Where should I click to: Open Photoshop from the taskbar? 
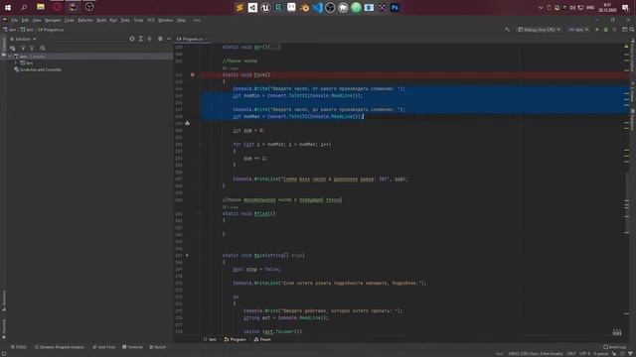pyautogui.click(x=395, y=7)
